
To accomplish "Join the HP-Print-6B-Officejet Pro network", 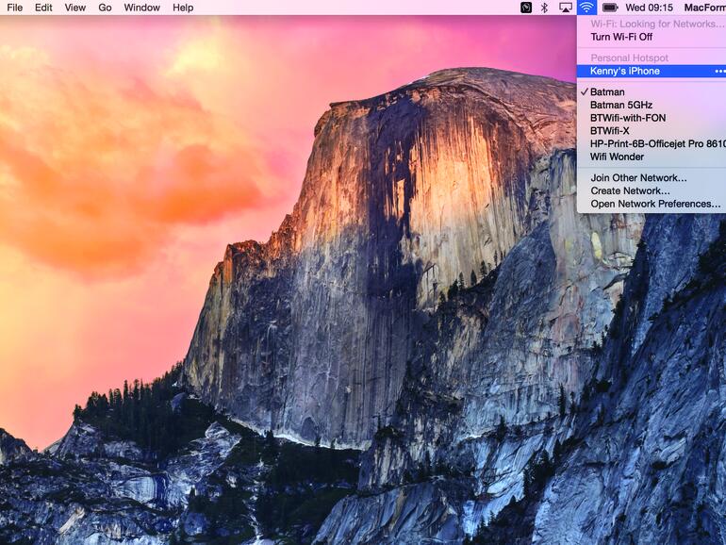I will click(x=652, y=143).
